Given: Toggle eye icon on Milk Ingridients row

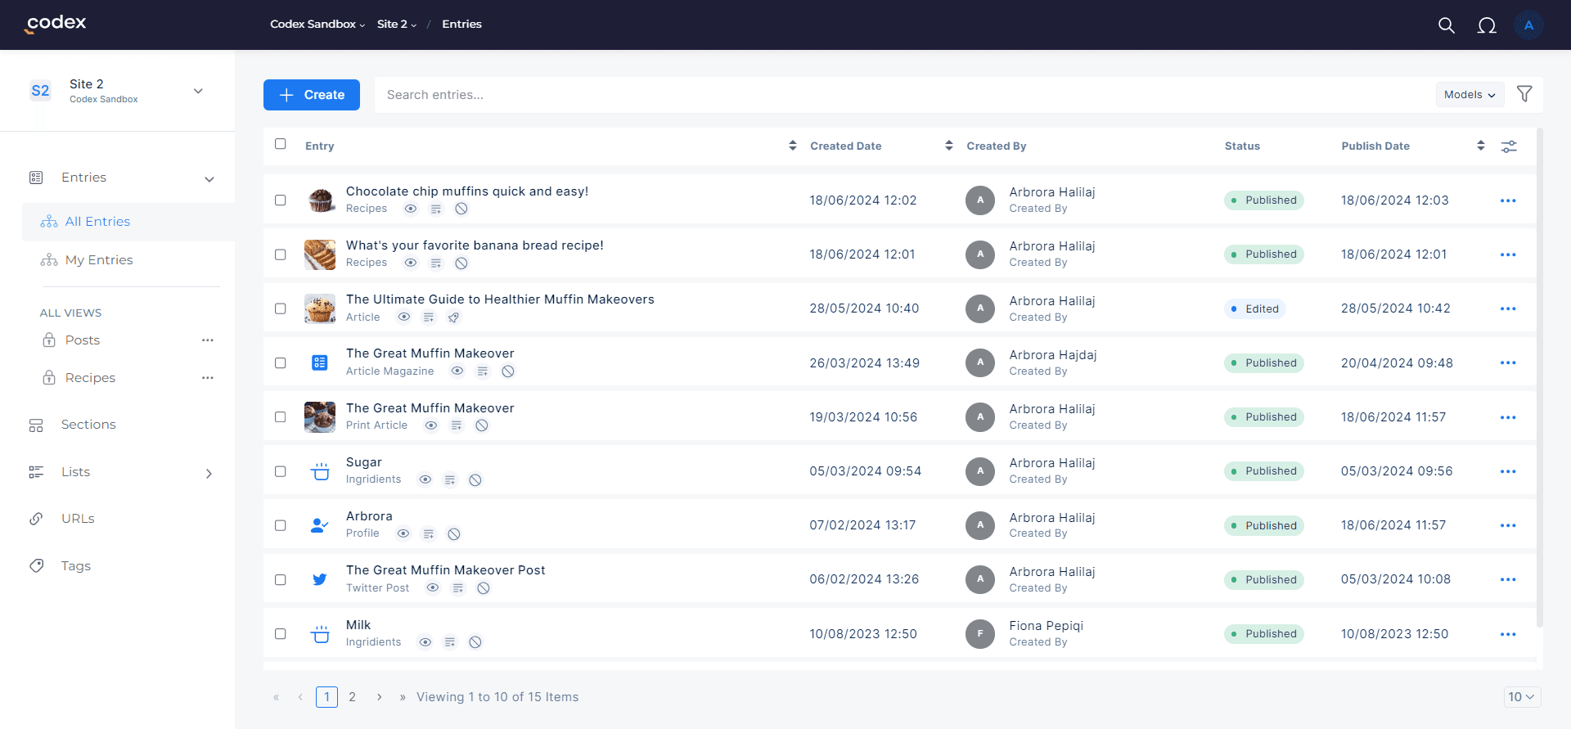Looking at the screenshot, I should (x=425, y=642).
